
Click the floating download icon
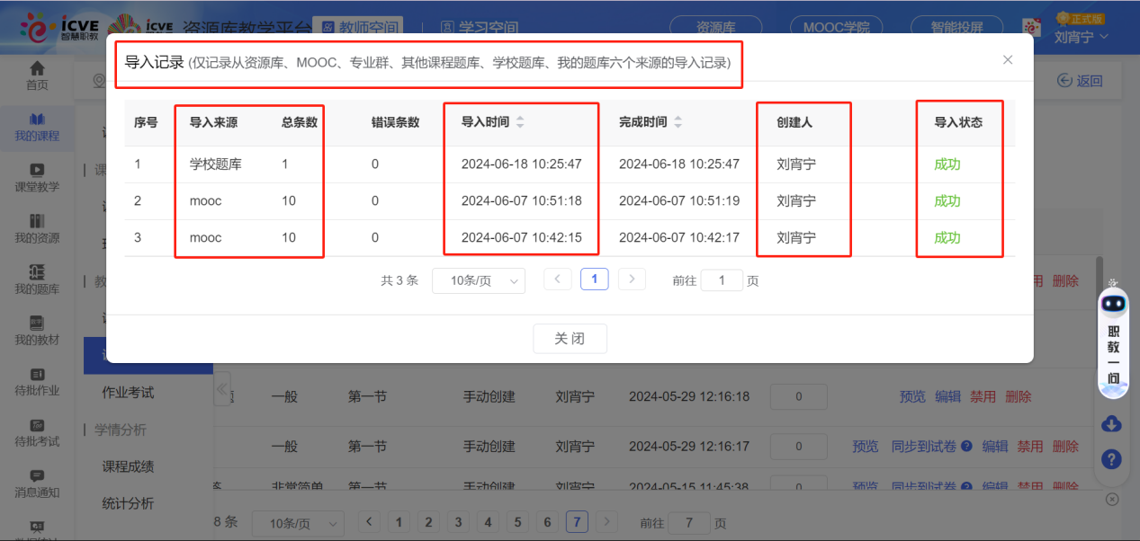tap(1112, 423)
